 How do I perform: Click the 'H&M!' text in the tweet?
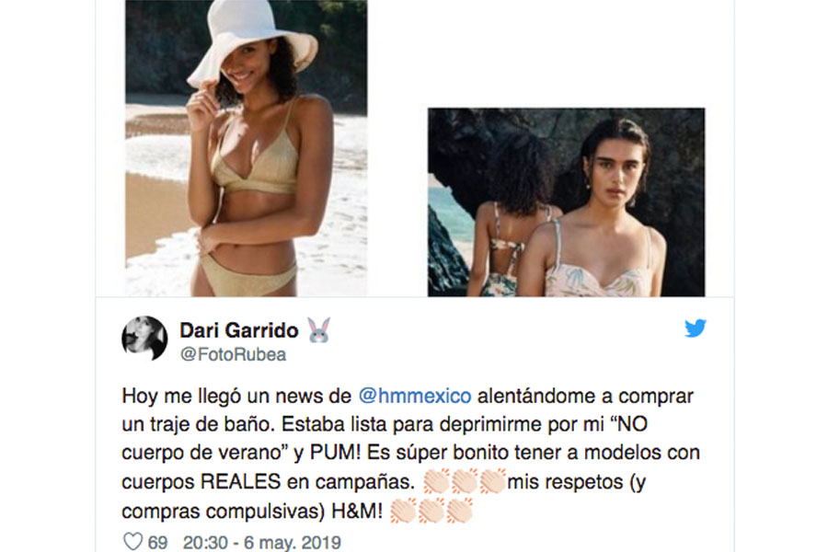pyautogui.click(x=356, y=511)
